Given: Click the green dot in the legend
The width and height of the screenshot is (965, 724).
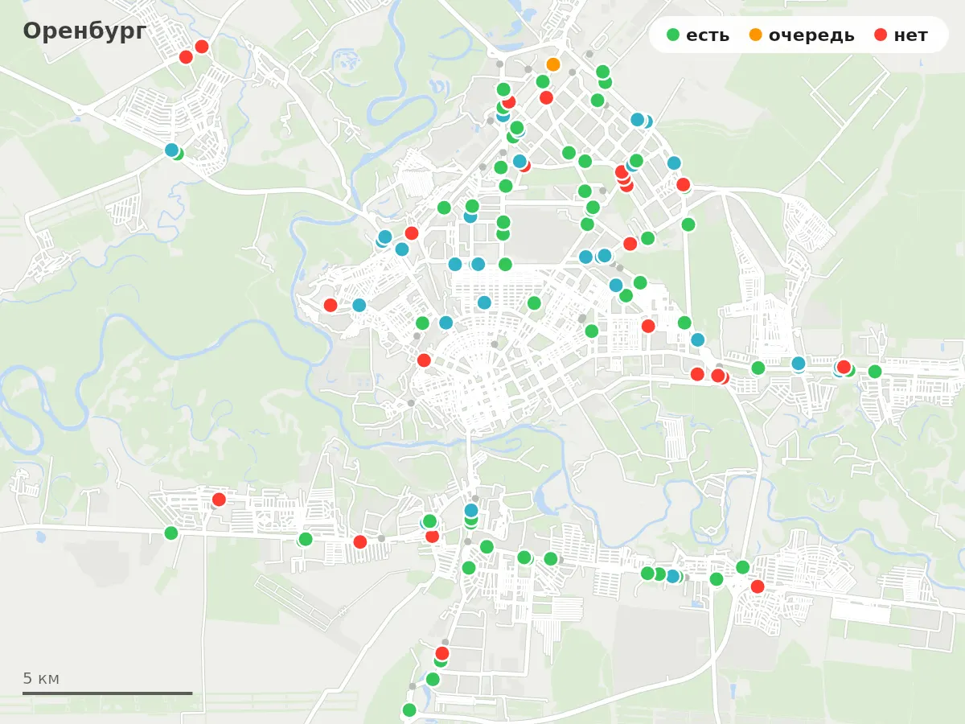Looking at the screenshot, I should [673, 35].
